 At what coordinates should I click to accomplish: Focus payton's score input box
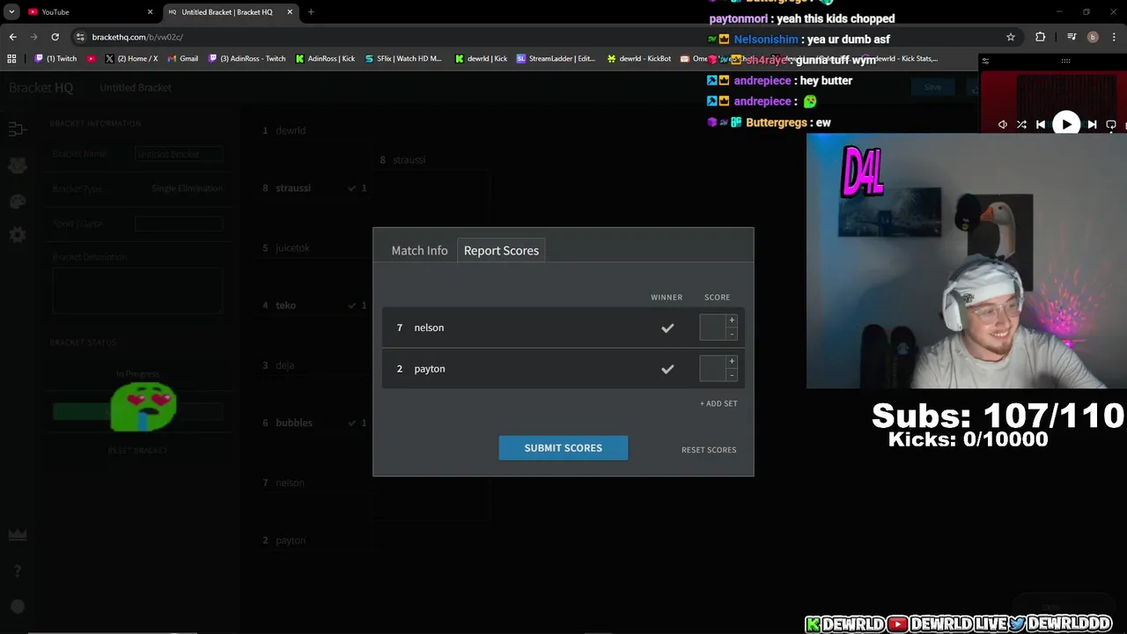click(x=712, y=369)
